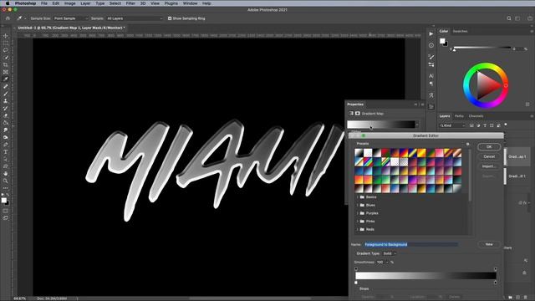
Task: Open the Filter menu
Action: [130, 3]
